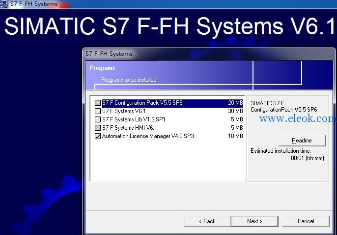
Task: Select Automation License Manager V4.0 SP3 text
Action: tap(148, 136)
